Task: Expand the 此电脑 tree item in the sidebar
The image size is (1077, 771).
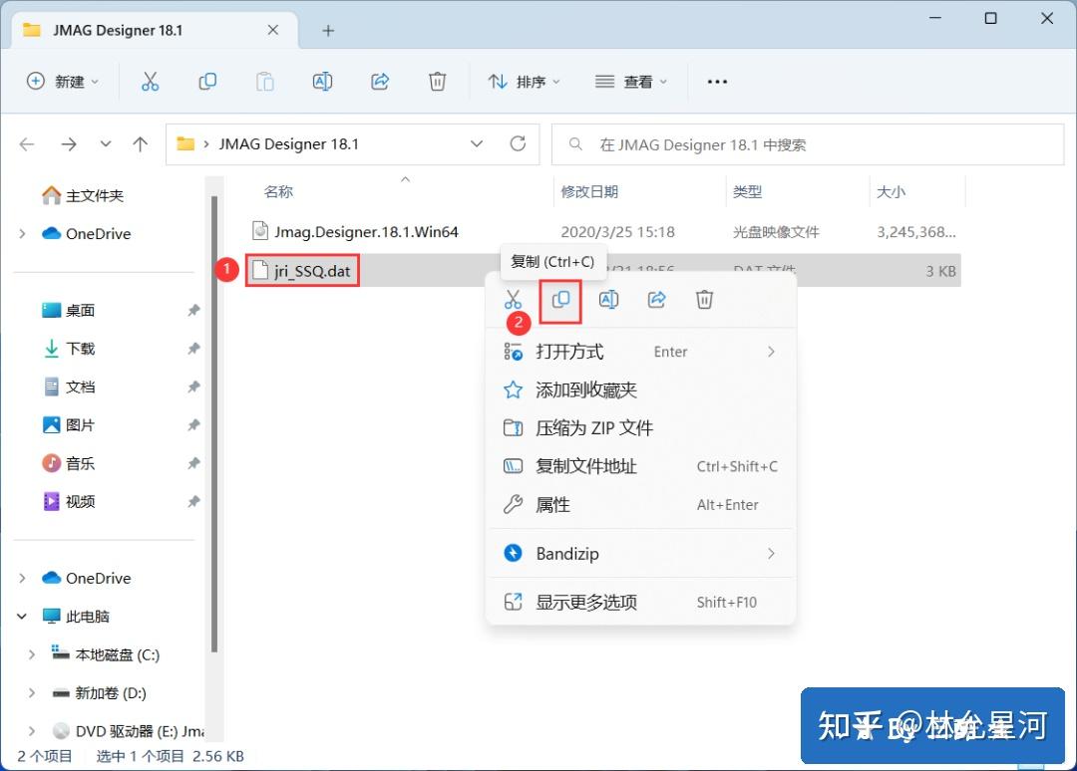Action: click(21, 616)
